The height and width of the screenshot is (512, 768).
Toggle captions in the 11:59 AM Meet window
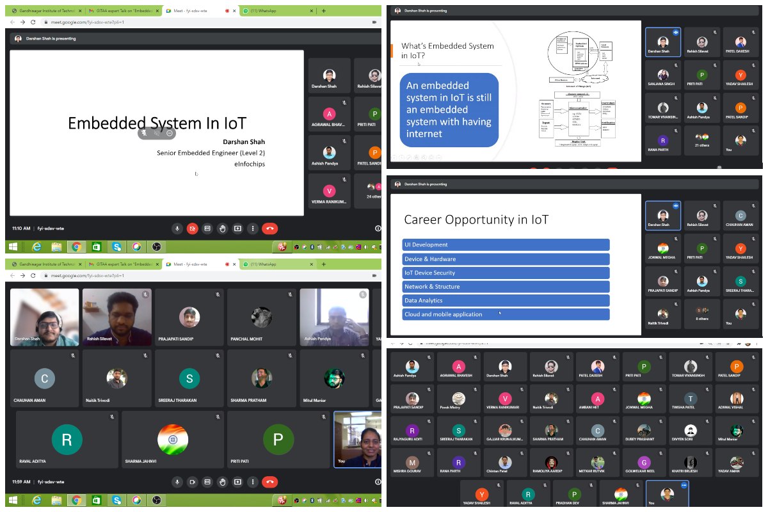[x=207, y=481]
